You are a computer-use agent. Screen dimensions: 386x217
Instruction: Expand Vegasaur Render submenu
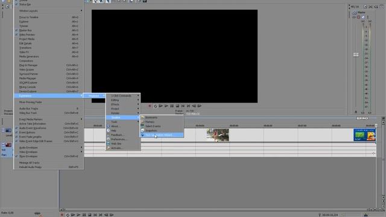123,113
